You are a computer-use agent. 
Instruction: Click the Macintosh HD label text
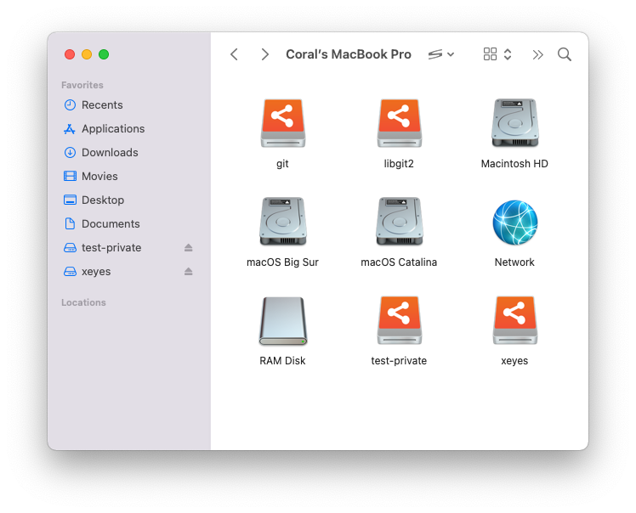coord(514,164)
